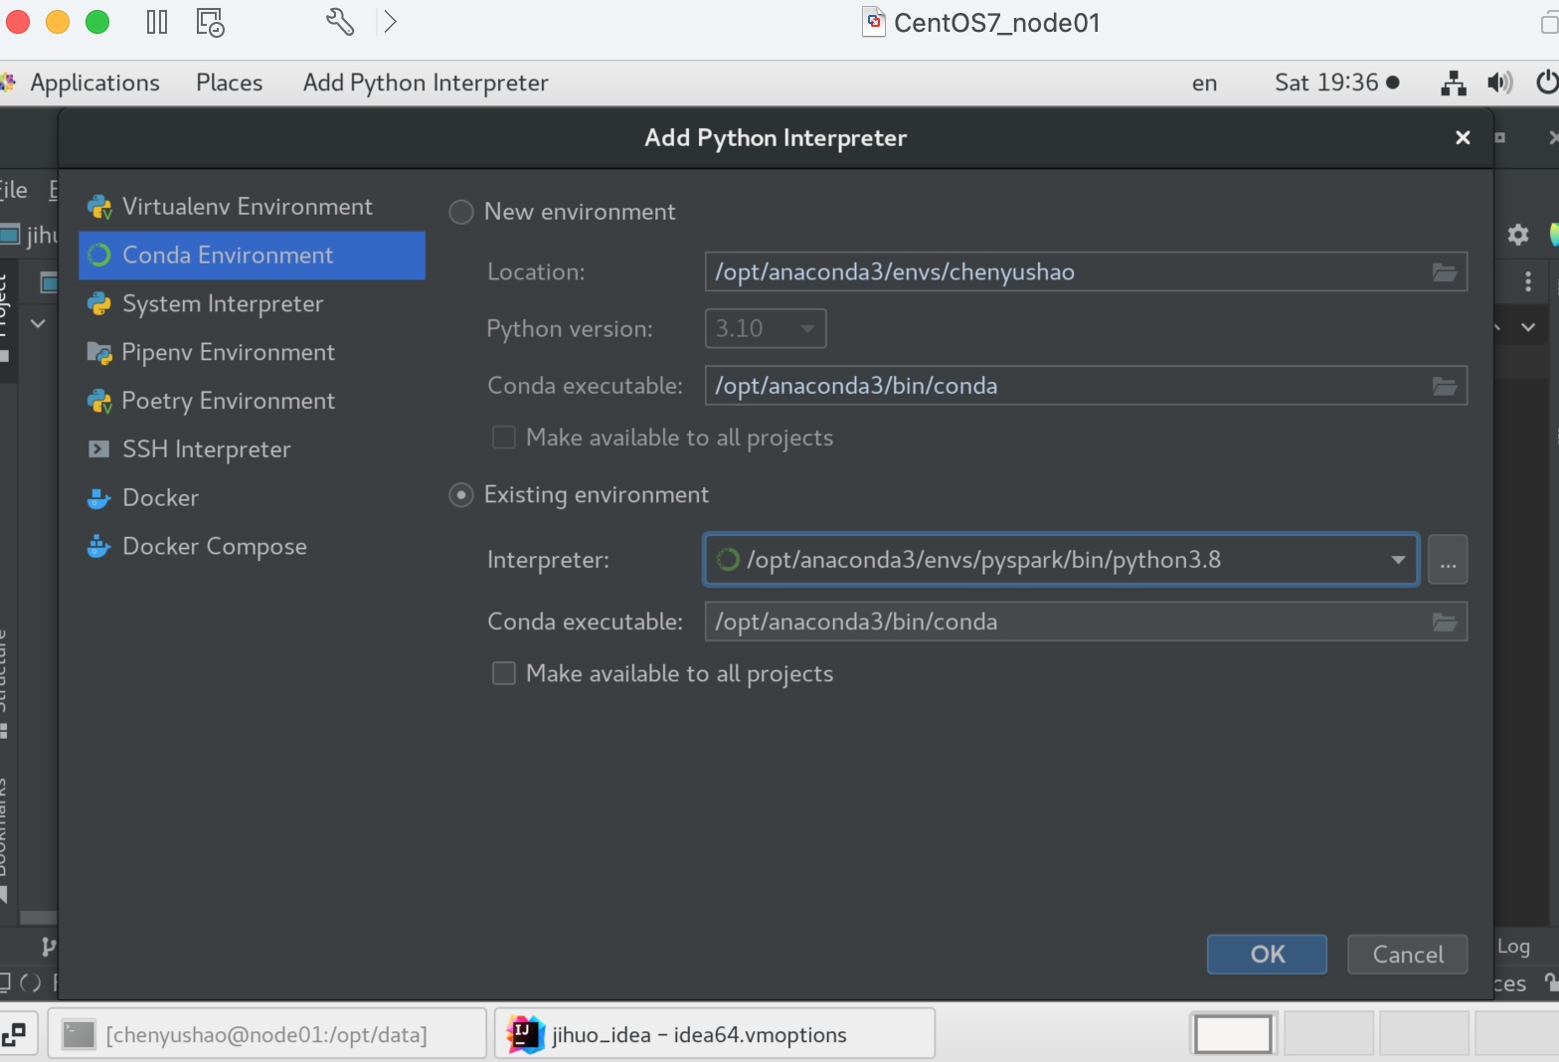This screenshot has height=1062, width=1559.
Task: Click the SSH Interpreter terminal icon
Action: [x=98, y=449]
